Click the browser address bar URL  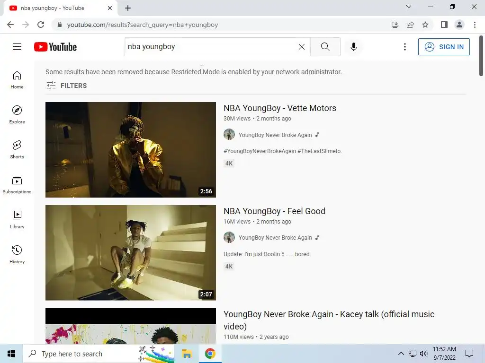pyautogui.click(x=143, y=25)
